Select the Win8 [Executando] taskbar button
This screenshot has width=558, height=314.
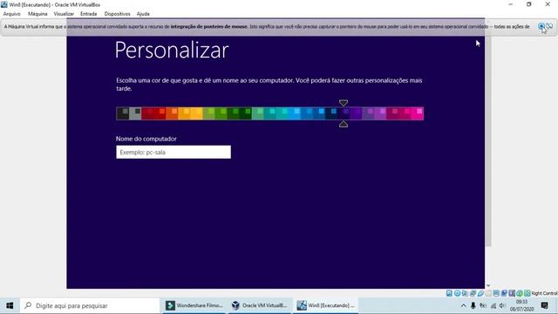tap(325, 305)
